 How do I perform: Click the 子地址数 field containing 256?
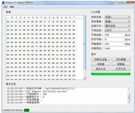click(x=114, y=35)
